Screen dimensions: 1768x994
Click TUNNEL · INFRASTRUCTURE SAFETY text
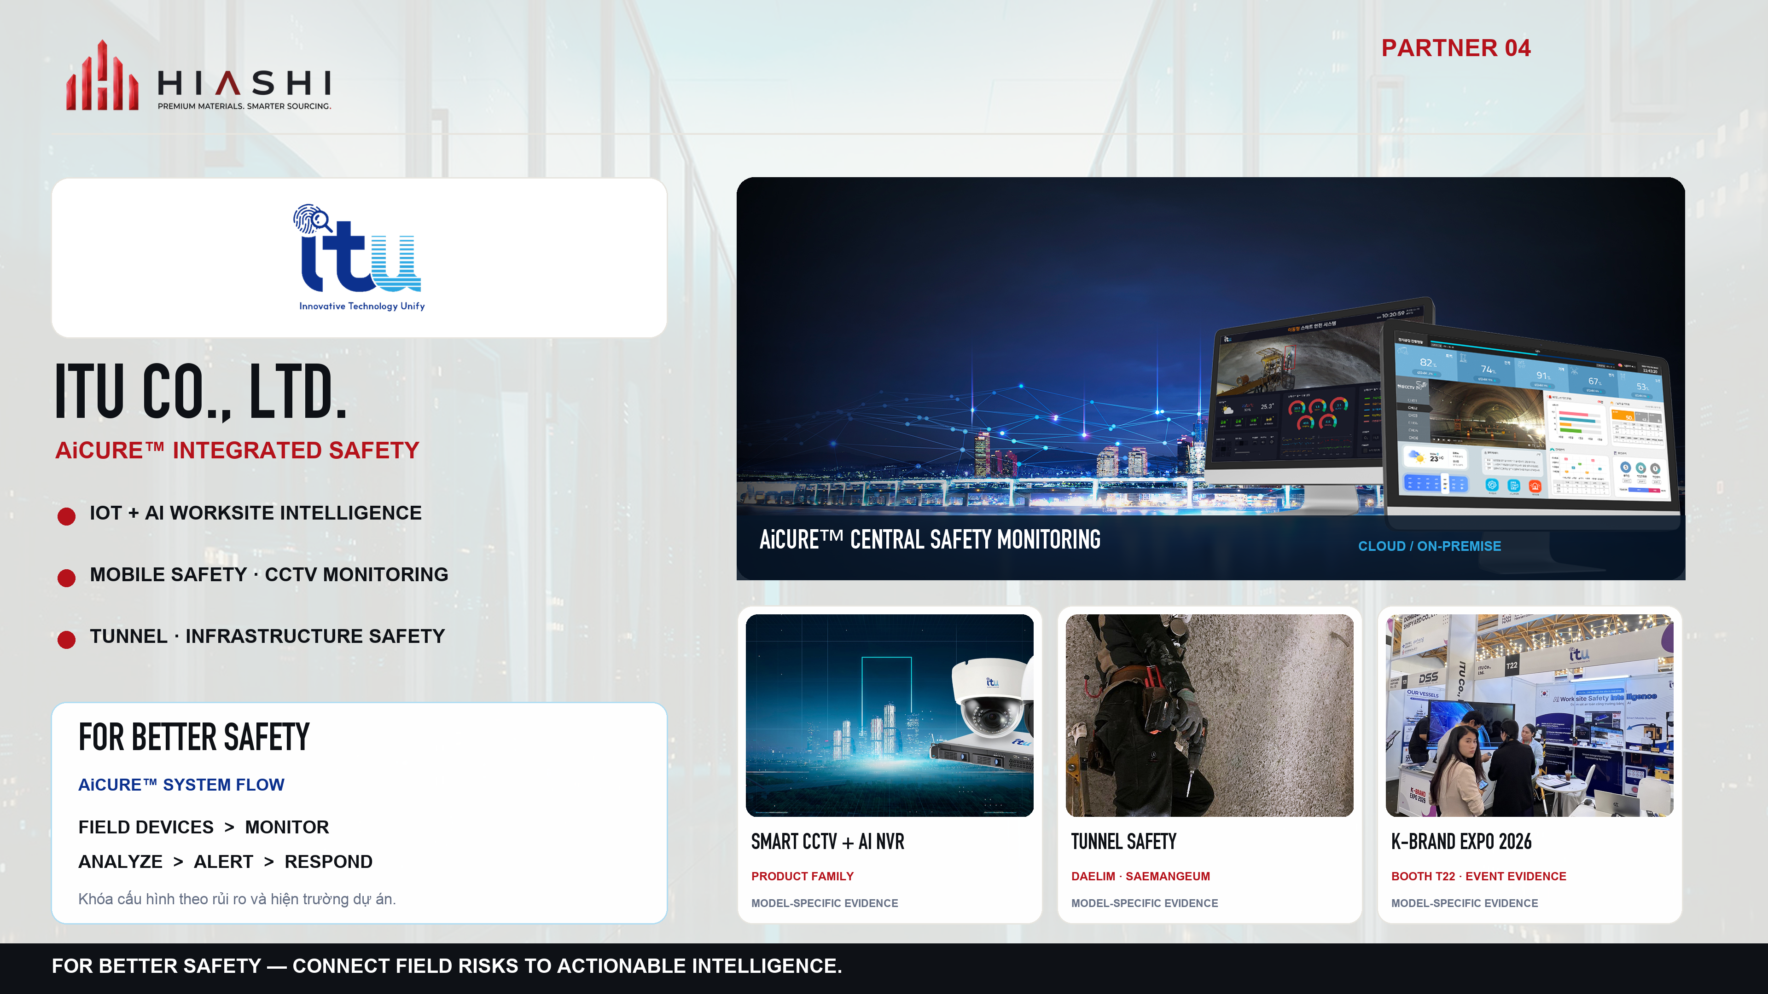[x=267, y=636]
